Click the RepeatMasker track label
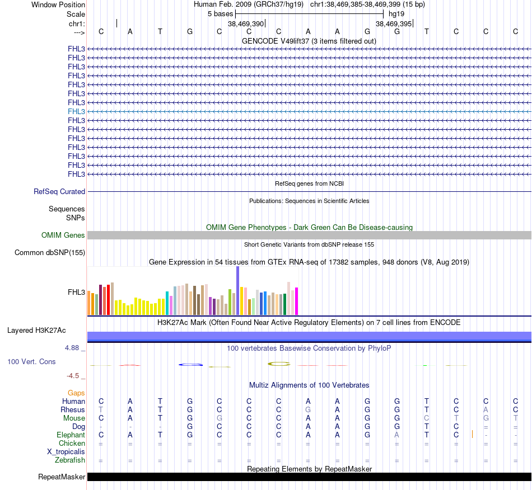 coord(62,477)
